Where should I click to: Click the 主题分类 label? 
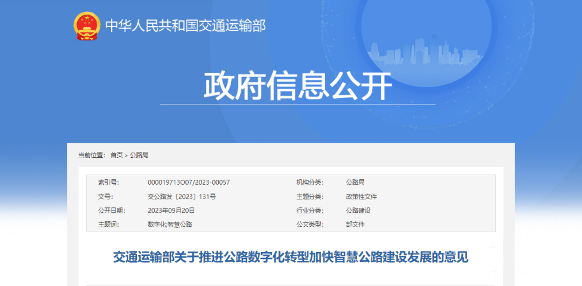(310, 196)
